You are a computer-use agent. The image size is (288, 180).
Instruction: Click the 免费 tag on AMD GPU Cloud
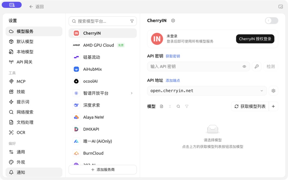coord(121,45)
